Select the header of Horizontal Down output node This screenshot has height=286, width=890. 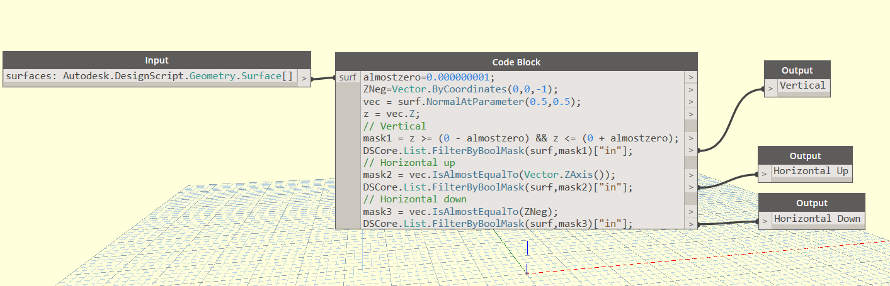point(811,202)
